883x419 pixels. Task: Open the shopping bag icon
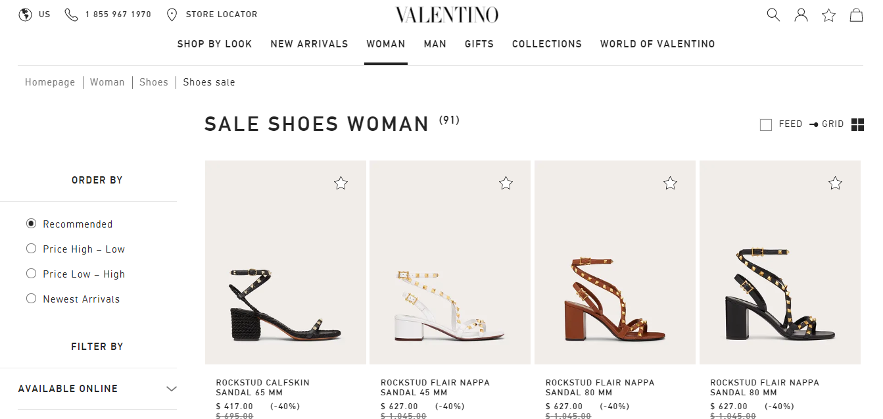pos(856,14)
